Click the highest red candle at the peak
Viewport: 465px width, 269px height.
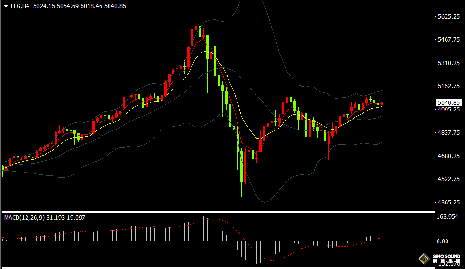[x=196, y=28]
